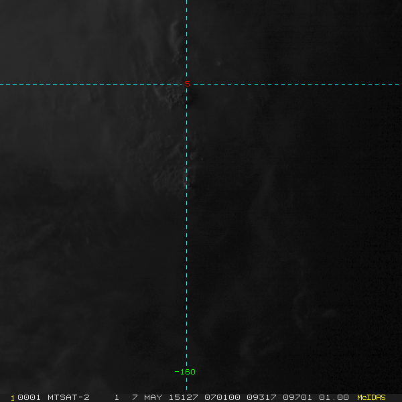Click the red latitude label 5
402x402 pixels.
(188, 84)
